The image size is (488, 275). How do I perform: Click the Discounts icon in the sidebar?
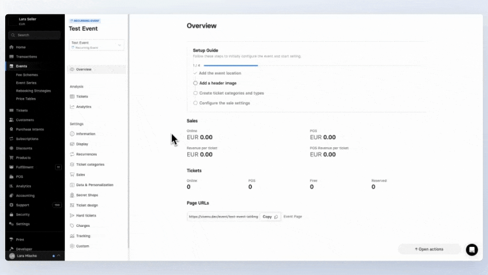coord(11,148)
